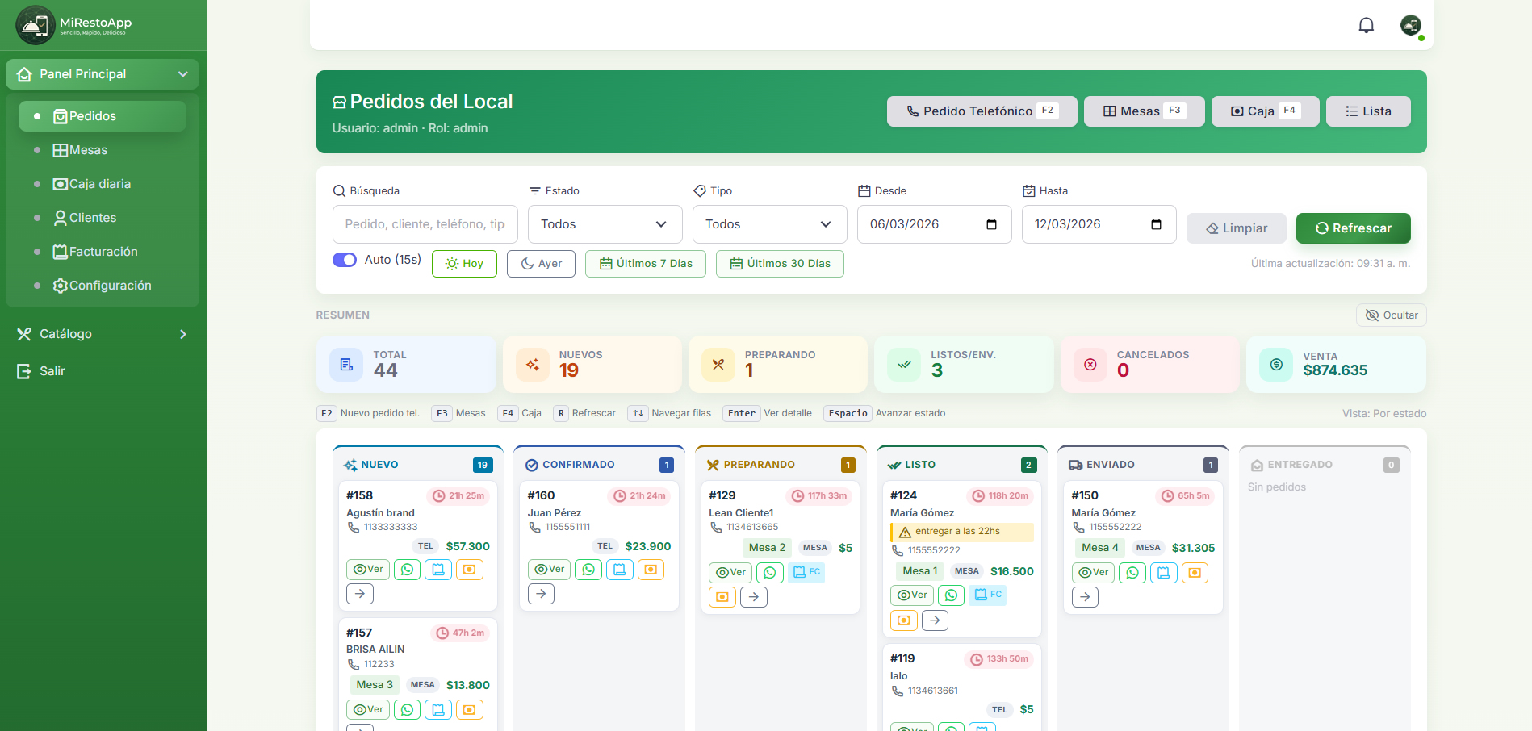Advance order #160 with arrow button

(x=542, y=594)
